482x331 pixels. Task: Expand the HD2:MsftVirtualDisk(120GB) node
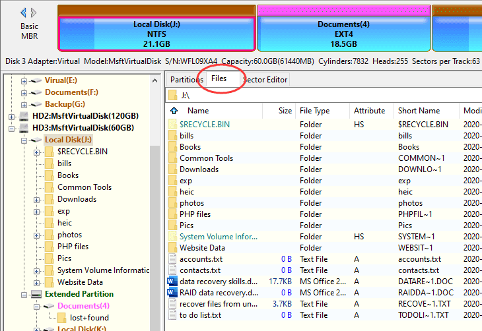[13, 116]
